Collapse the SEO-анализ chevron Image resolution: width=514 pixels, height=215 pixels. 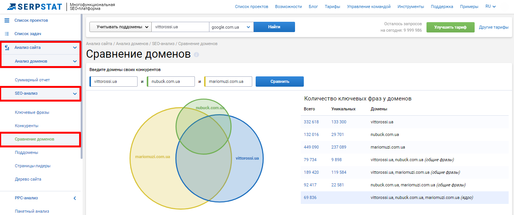[x=75, y=94]
